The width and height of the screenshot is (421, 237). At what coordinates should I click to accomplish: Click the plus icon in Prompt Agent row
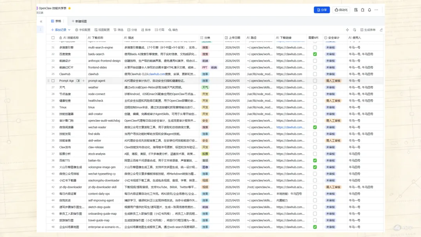(83, 81)
